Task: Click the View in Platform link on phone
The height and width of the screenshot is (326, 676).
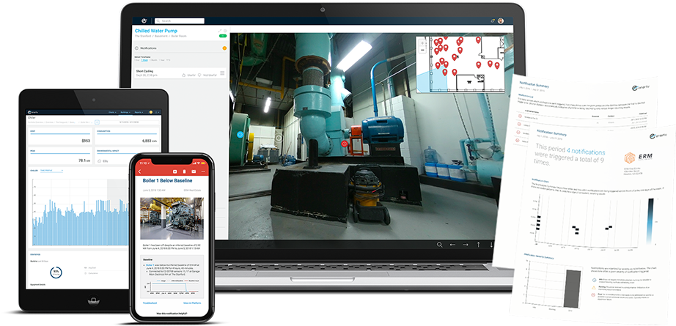Action: pyautogui.click(x=192, y=302)
